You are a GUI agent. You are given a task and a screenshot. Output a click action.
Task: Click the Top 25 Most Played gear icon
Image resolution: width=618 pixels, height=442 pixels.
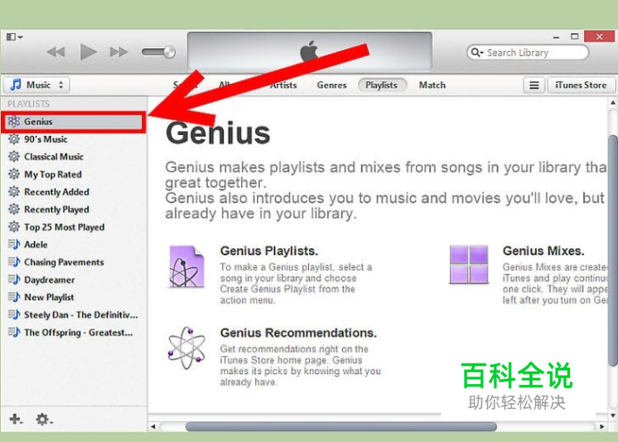(13, 227)
